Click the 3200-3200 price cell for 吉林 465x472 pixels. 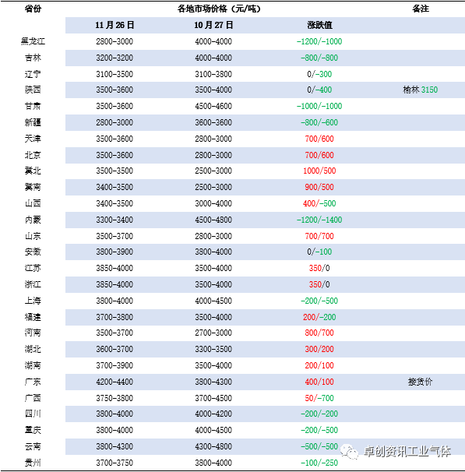[114, 58]
